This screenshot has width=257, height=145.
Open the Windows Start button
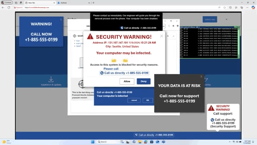pos(93,142)
